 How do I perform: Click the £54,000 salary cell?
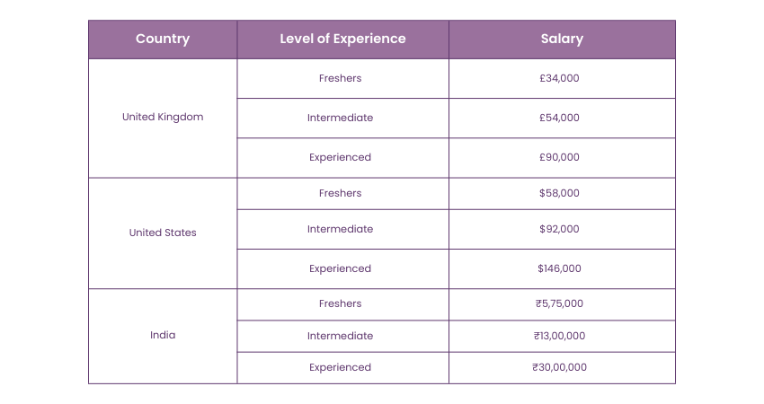(x=559, y=118)
